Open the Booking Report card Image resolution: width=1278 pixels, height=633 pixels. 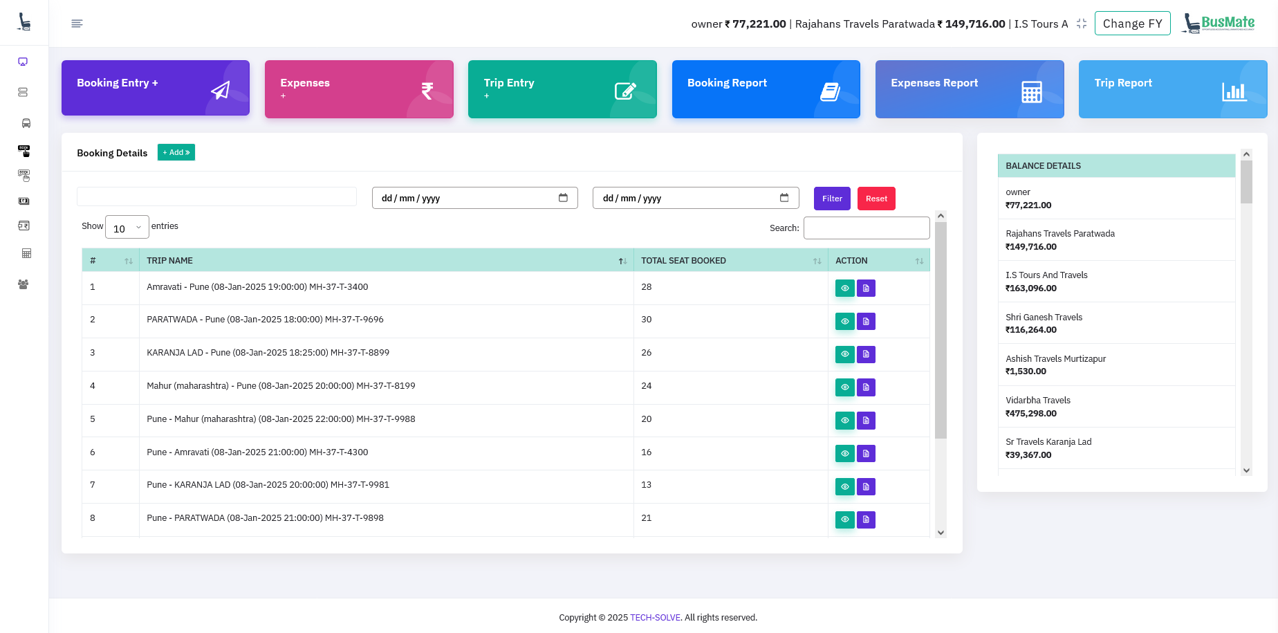point(766,89)
